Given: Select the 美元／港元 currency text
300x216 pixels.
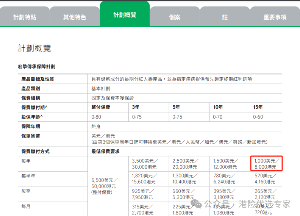Looking at the screenshot, I should click(x=103, y=136).
